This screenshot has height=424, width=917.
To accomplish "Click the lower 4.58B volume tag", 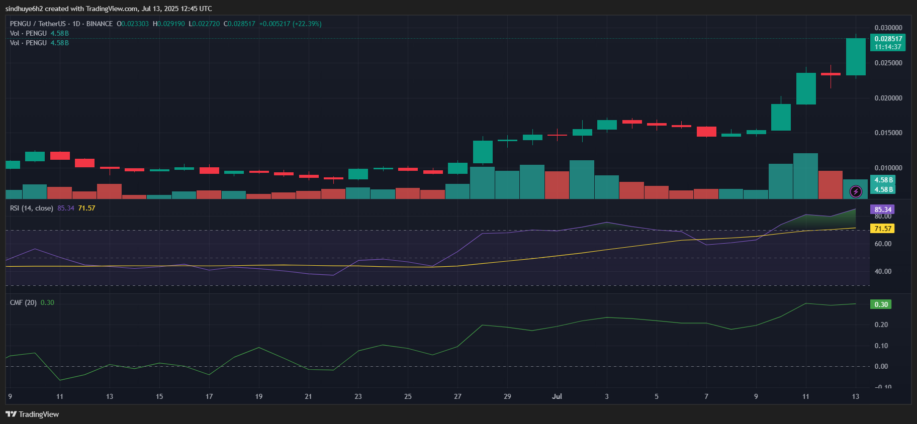I will pos(883,189).
